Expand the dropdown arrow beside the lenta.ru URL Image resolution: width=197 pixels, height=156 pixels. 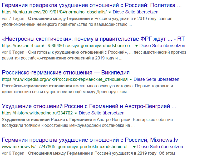110,12
